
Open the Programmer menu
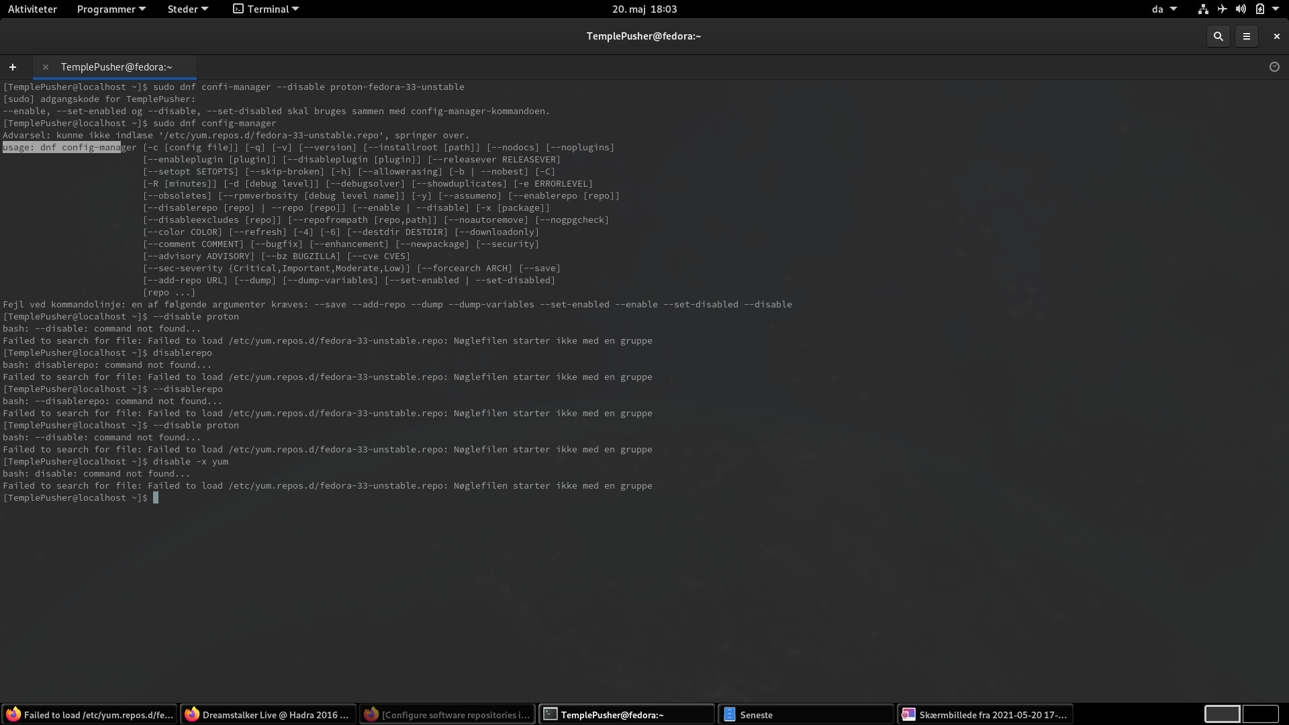111,9
